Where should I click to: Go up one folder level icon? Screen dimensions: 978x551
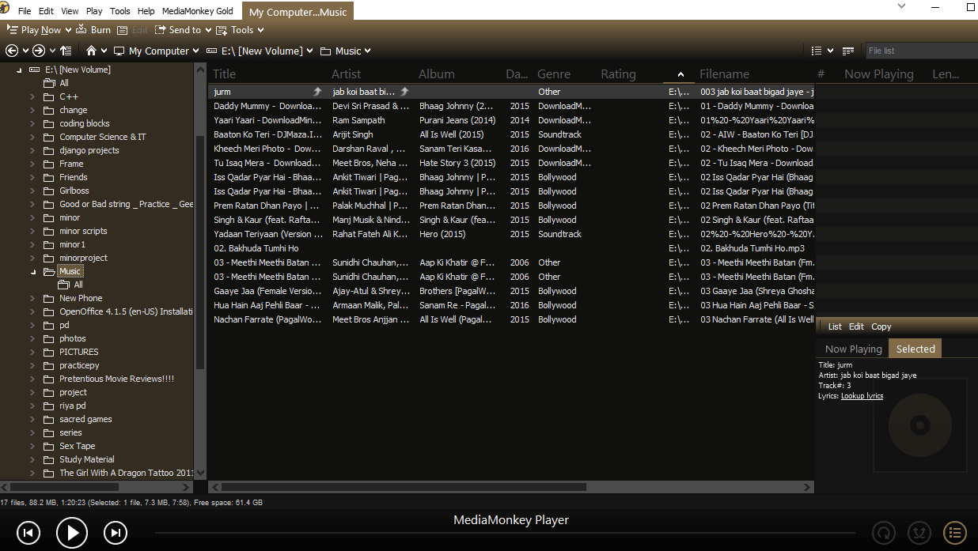pos(66,51)
